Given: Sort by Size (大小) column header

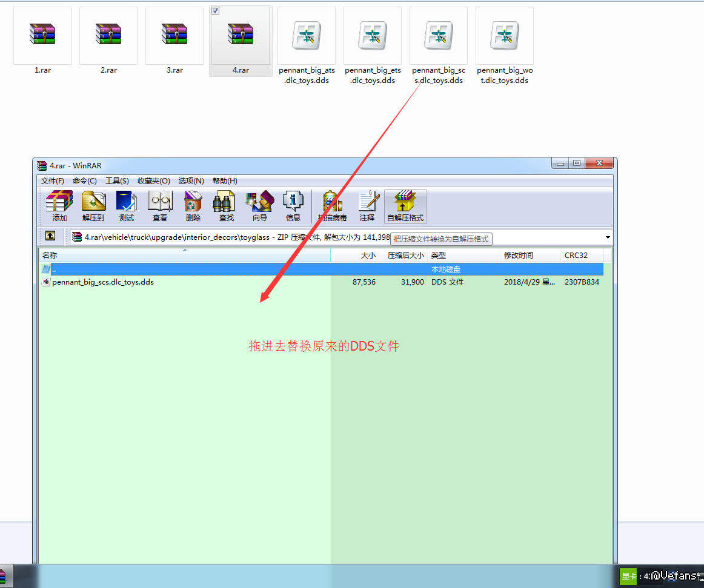Looking at the screenshot, I should (x=355, y=255).
